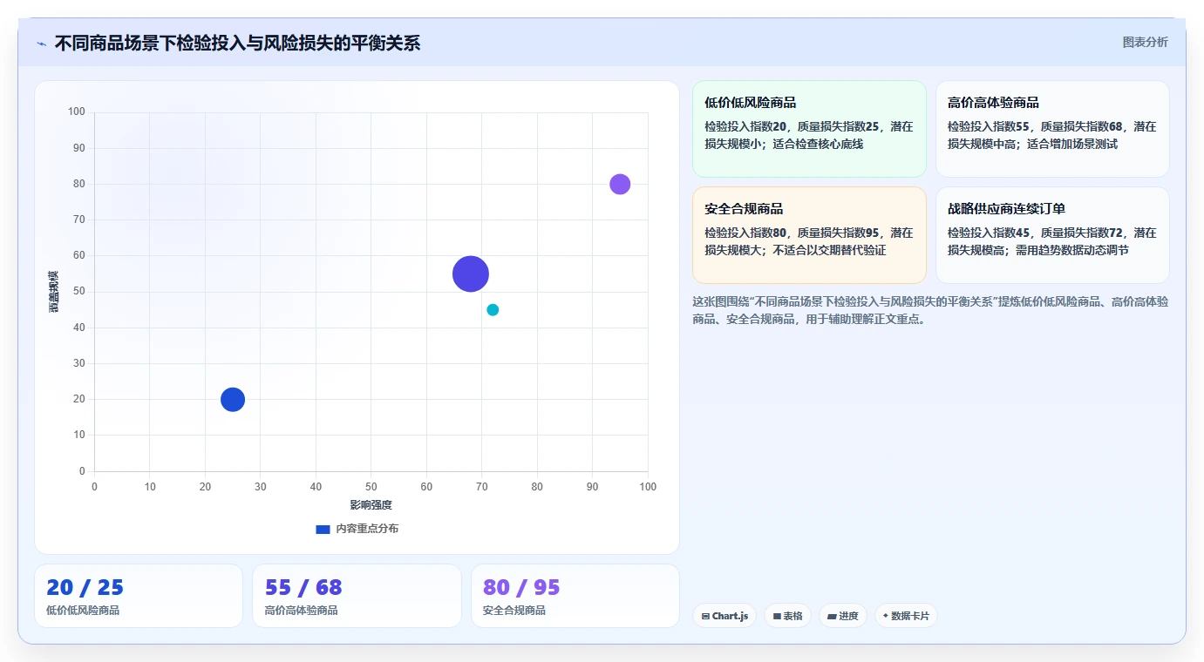The image size is (1204, 662).
Task: Click the 20 / 25 stat card
Action: (139, 596)
